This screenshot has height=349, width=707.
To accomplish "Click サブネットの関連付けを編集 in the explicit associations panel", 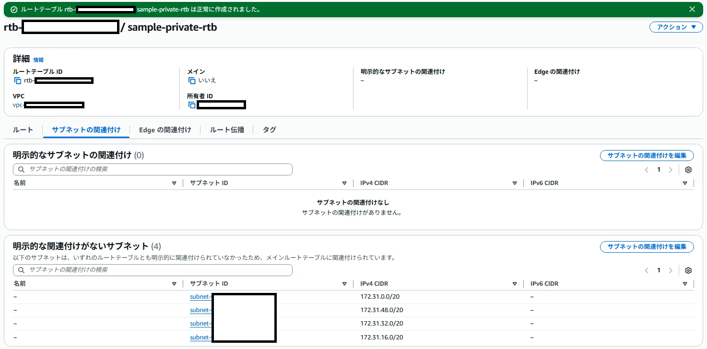I will [x=647, y=155].
